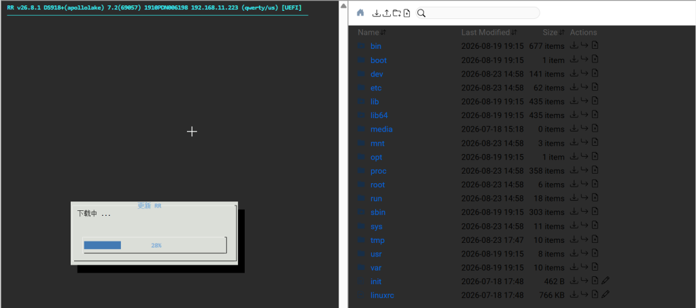Open the etc folder link
Image resolution: width=696 pixels, height=308 pixels.
pos(376,88)
